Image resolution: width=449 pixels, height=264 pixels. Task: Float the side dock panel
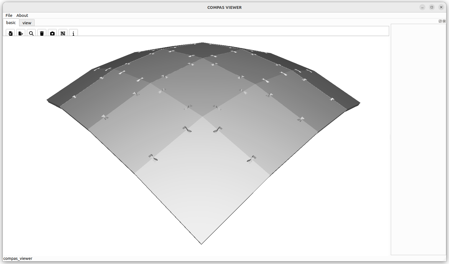440,21
